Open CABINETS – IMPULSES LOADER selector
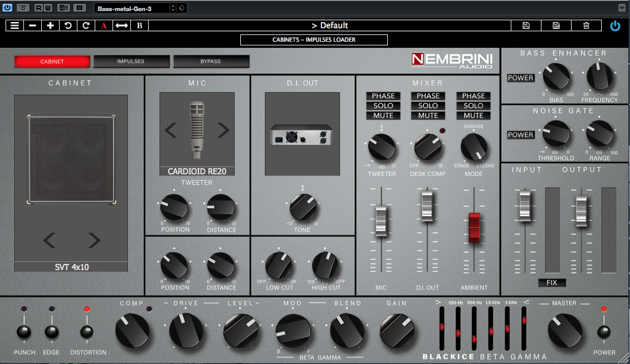630x364 pixels. coord(314,40)
